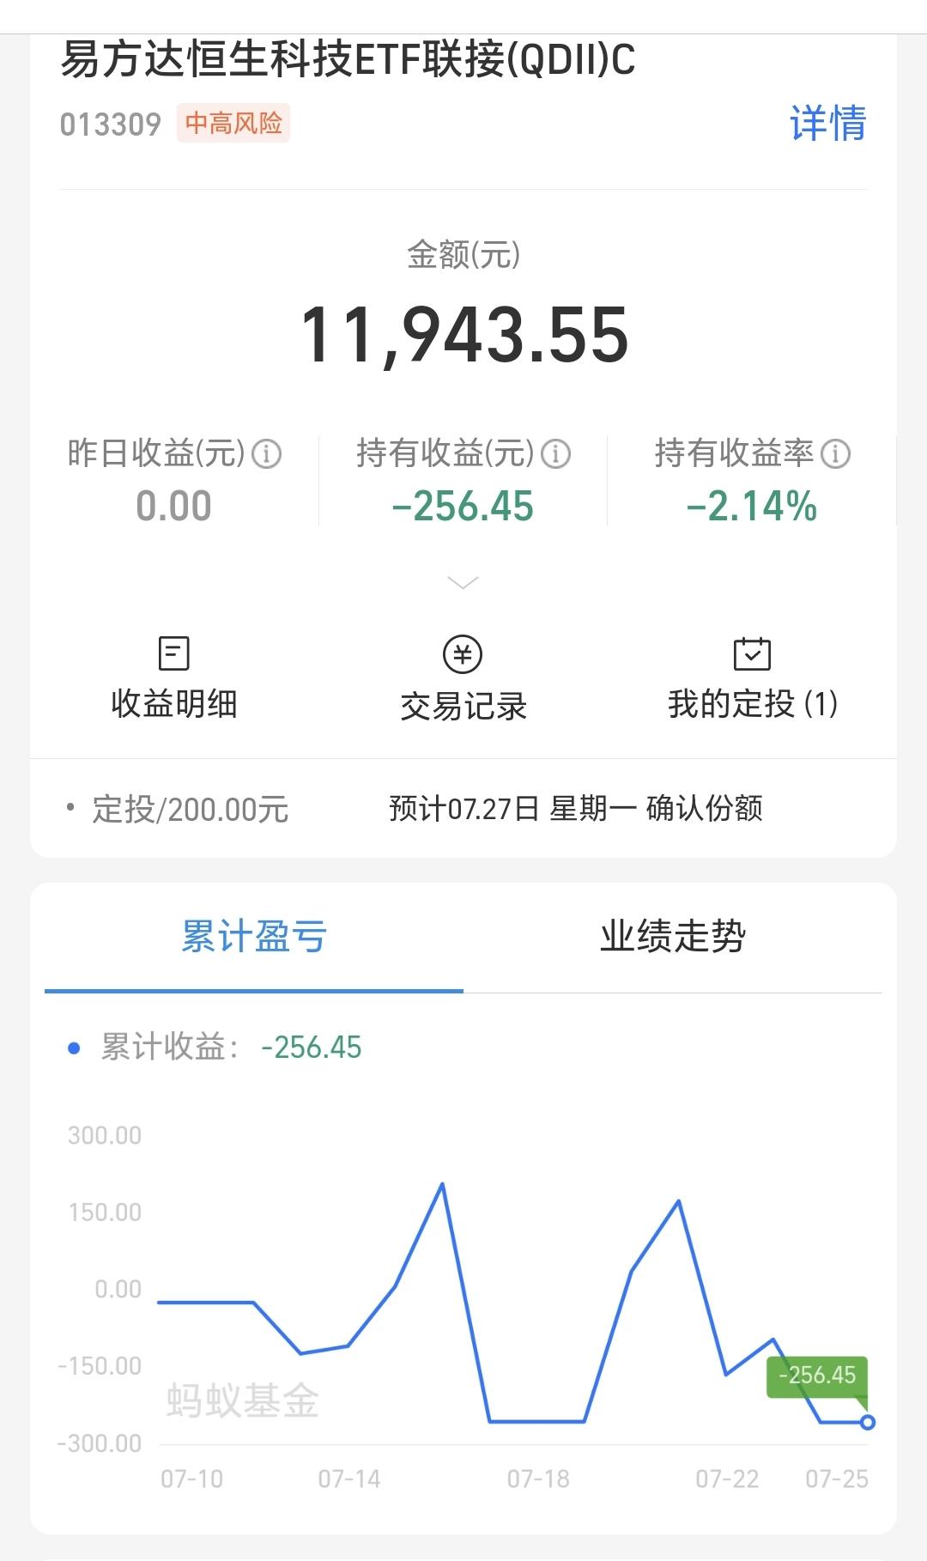Tap the 中高风险 risk tag
Image resolution: width=927 pixels, height=1561 pixels.
(233, 123)
